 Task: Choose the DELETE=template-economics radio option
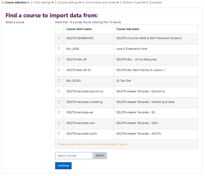click(x=59, y=91)
